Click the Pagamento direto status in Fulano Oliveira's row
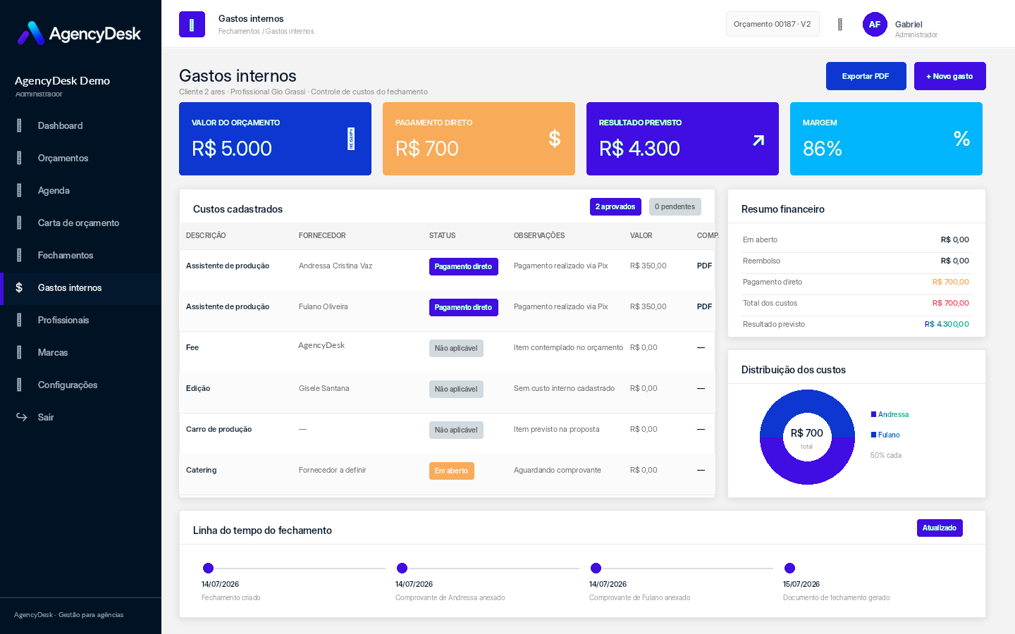 [464, 308]
